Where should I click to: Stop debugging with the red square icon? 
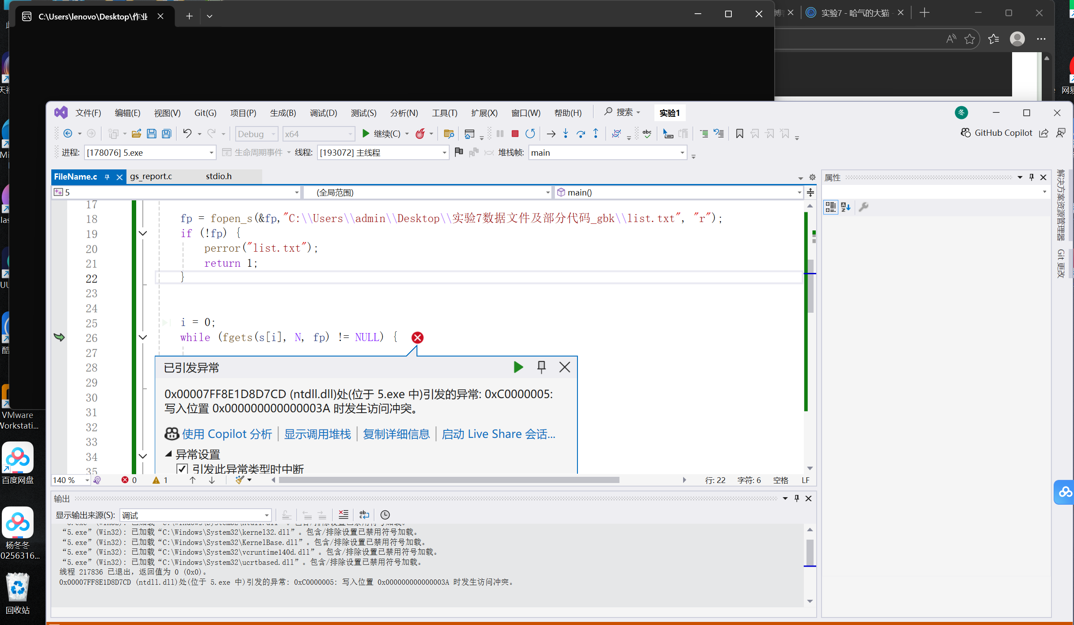point(515,134)
